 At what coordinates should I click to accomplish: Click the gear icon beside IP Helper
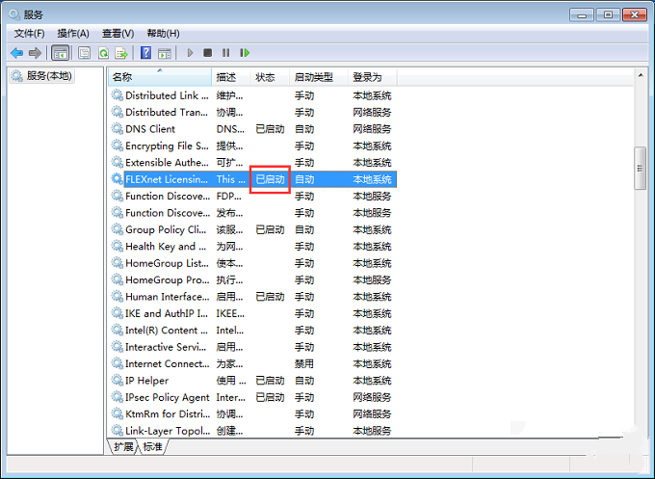point(117,380)
